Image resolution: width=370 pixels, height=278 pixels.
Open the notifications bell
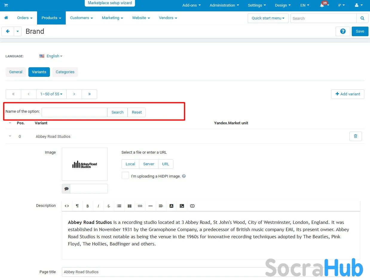[322, 5]
